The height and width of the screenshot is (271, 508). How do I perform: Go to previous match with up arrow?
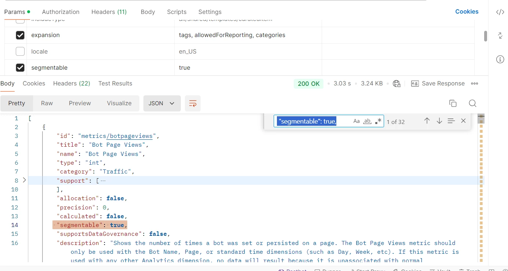[x=427, y=121]
